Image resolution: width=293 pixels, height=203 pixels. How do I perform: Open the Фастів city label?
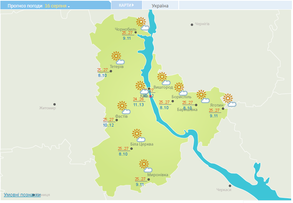(x=121, y=116)
